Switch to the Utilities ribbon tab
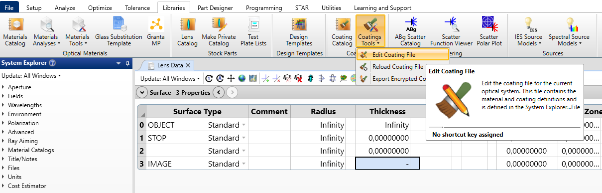This screenshot has height=193, width=602. coord(332,8)
